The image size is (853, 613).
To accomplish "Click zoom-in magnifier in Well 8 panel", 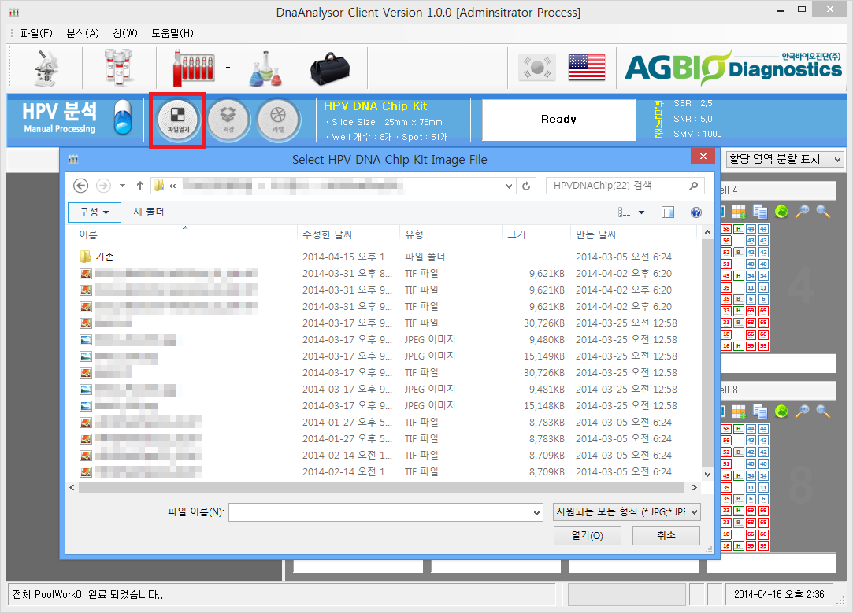I will click(802, 412).
